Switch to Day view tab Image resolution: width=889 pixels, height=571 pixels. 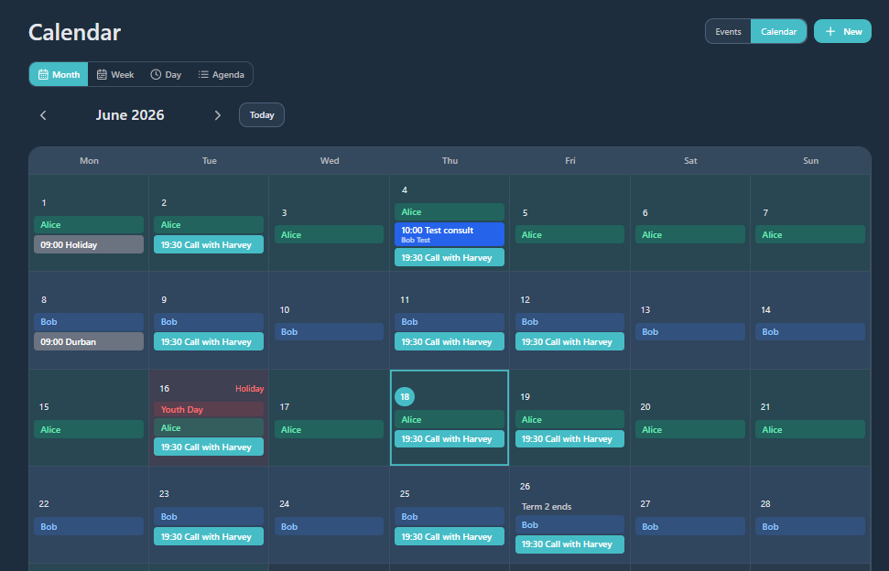coord(166,74)
